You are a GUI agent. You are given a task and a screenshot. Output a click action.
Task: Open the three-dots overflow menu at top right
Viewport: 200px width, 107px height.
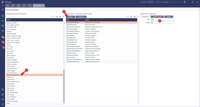tap(198, 5)
